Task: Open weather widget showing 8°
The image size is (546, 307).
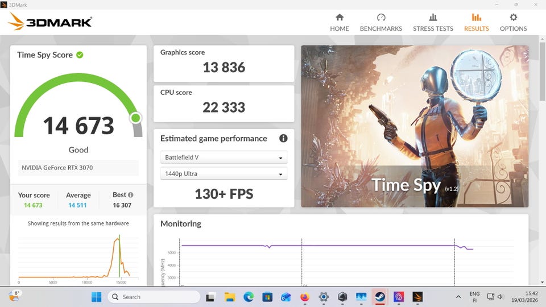Action: click(x=14, y=296)
